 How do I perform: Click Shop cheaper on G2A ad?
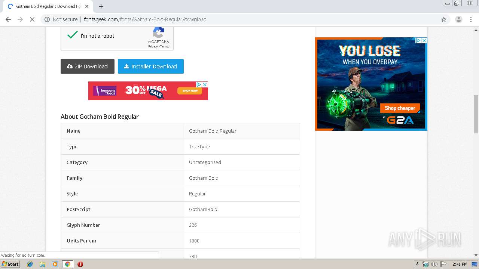coord(400,108)
